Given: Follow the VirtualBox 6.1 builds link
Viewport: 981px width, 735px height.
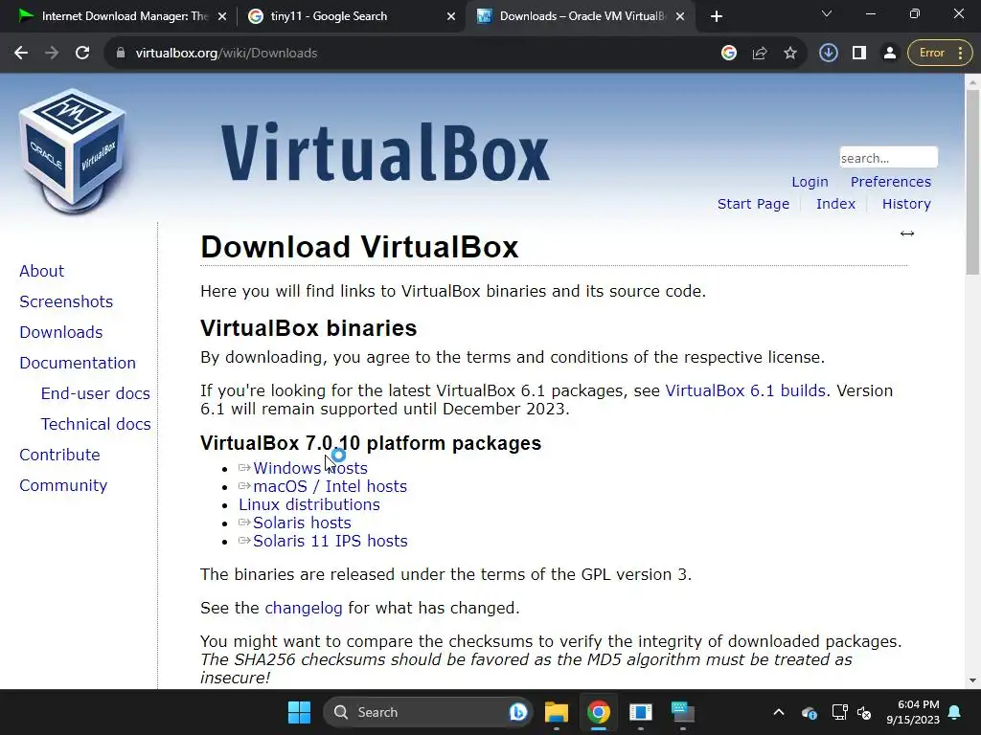Looking at the screenshot, I should click(x=745, y=390).
